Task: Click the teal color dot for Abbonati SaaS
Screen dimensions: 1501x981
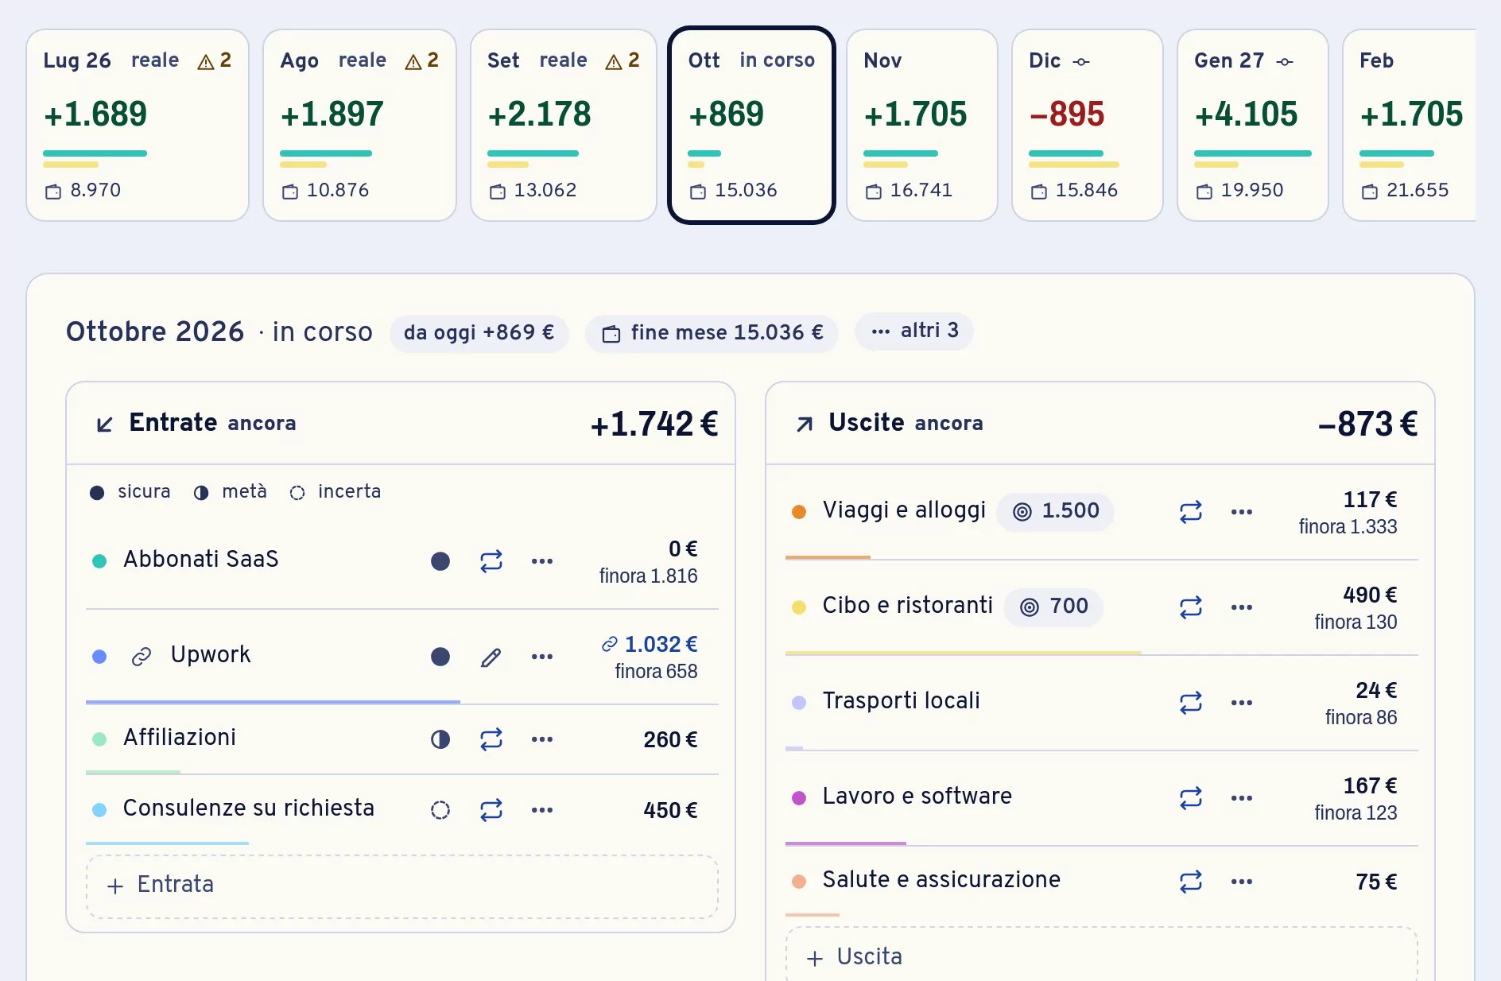Action: tap(99, 561)
